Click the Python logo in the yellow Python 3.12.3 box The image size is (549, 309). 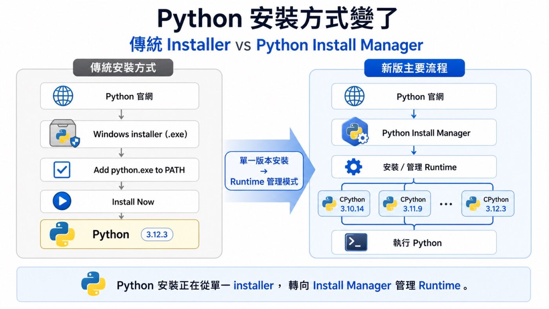[x=62, y=234]
